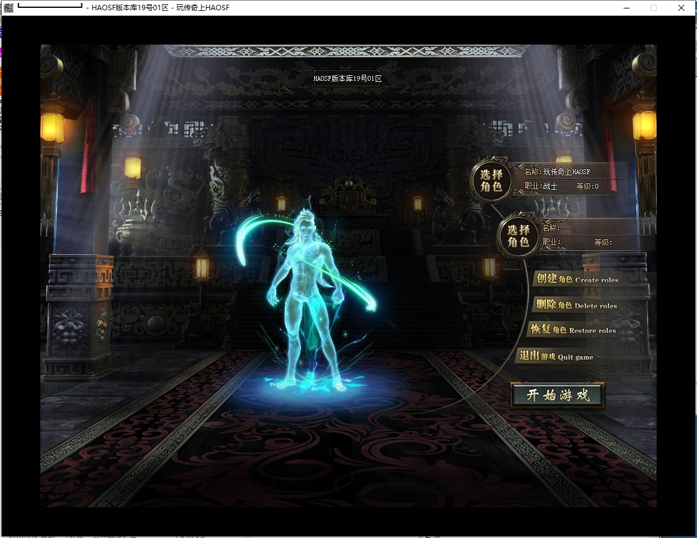This screenshot has height=538, width=697.
Task: Select the glowing blue warrior character model
Action: 307,301
